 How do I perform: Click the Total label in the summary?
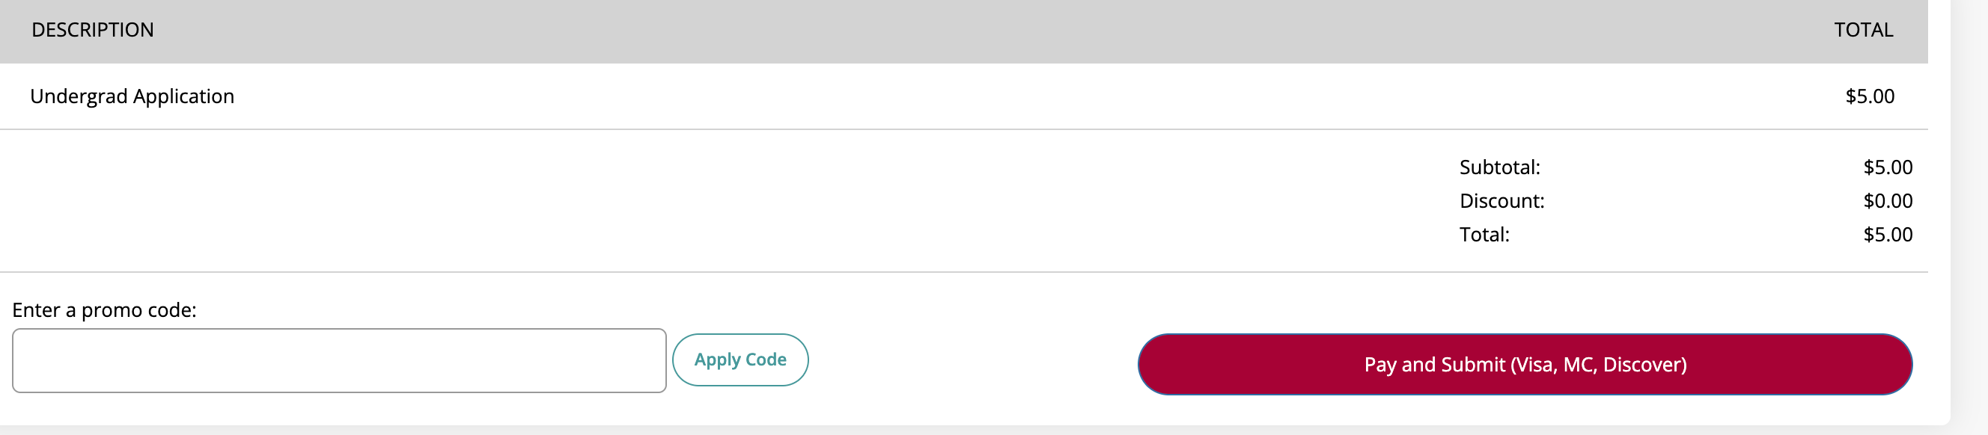1484,235
